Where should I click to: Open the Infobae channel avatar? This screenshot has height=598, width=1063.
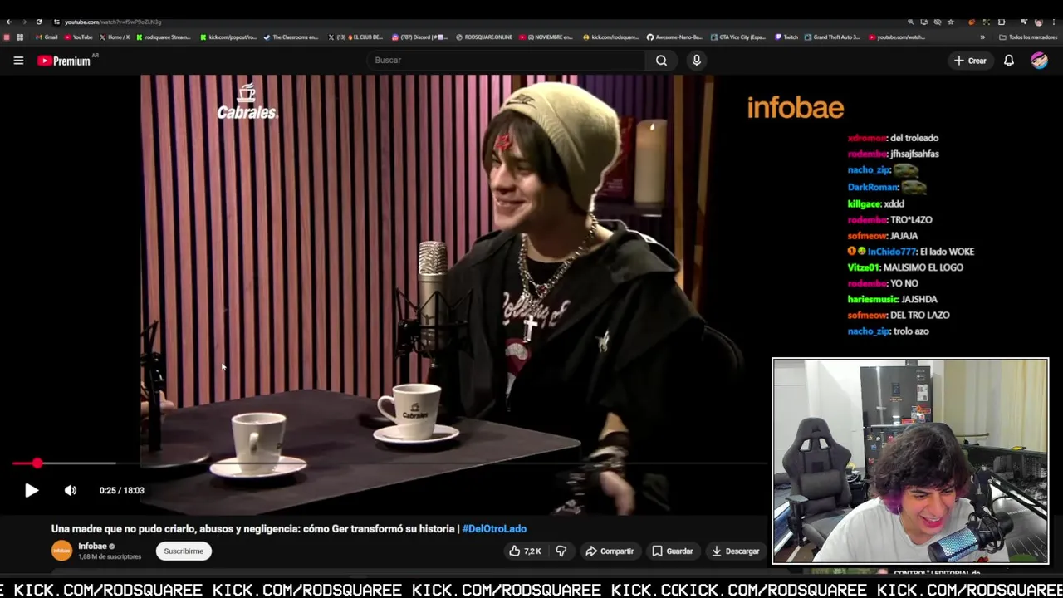pos(61,551)
